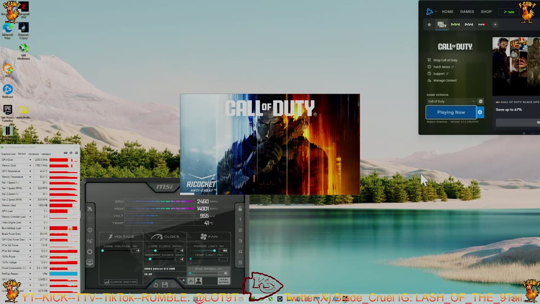Open Support link in Battle.net
The height and width of the screenshot is (304, 540).
point(438,73)
